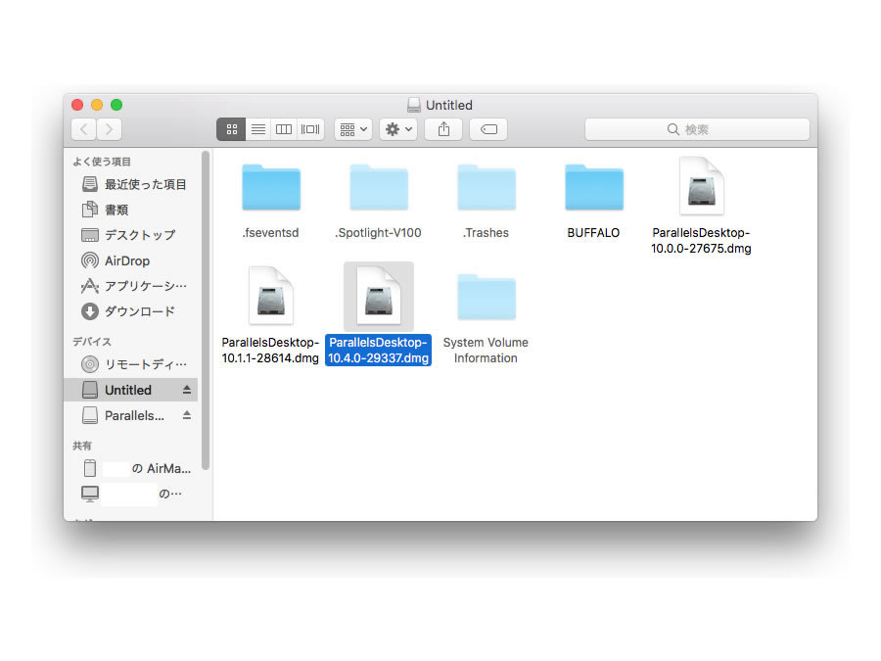Click the Untitled drive icon in the title bar

(x=414, y=105)
